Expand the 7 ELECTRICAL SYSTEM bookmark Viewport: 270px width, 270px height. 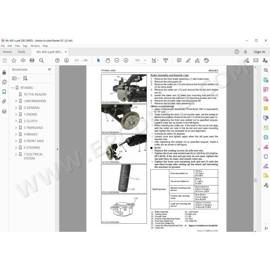coord(16,154)
